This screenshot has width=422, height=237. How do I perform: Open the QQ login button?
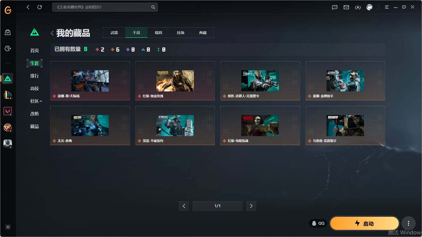click(x=318, y=223)
